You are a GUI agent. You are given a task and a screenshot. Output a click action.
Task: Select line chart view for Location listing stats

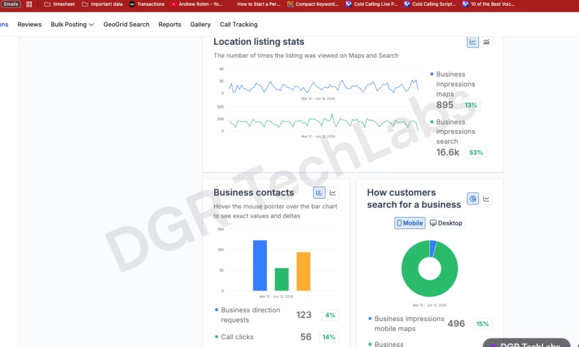[473, 42]
